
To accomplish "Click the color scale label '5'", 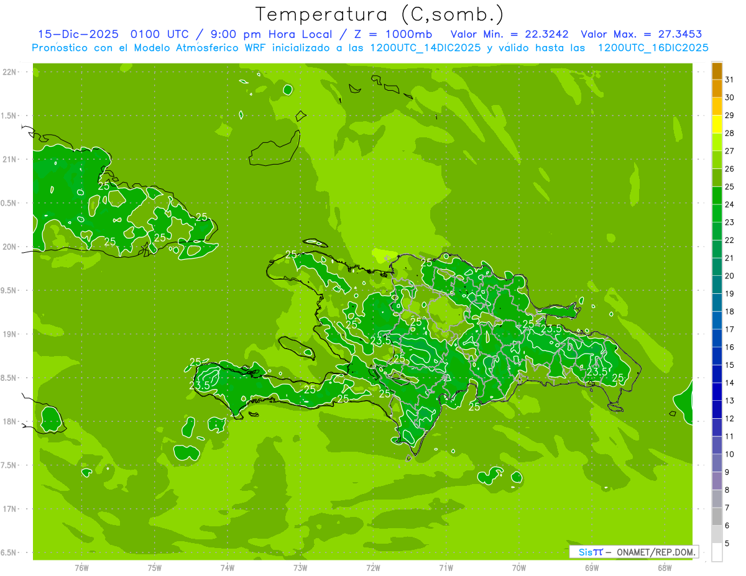I will tap(727, 544).
